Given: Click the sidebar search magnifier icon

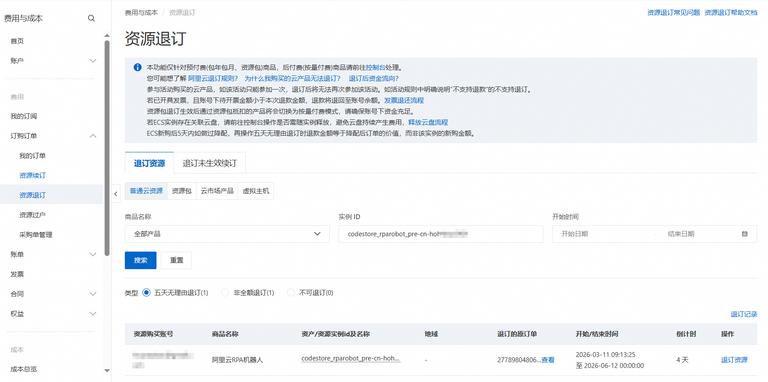Looking at the screenshot, I should point(91,18).
